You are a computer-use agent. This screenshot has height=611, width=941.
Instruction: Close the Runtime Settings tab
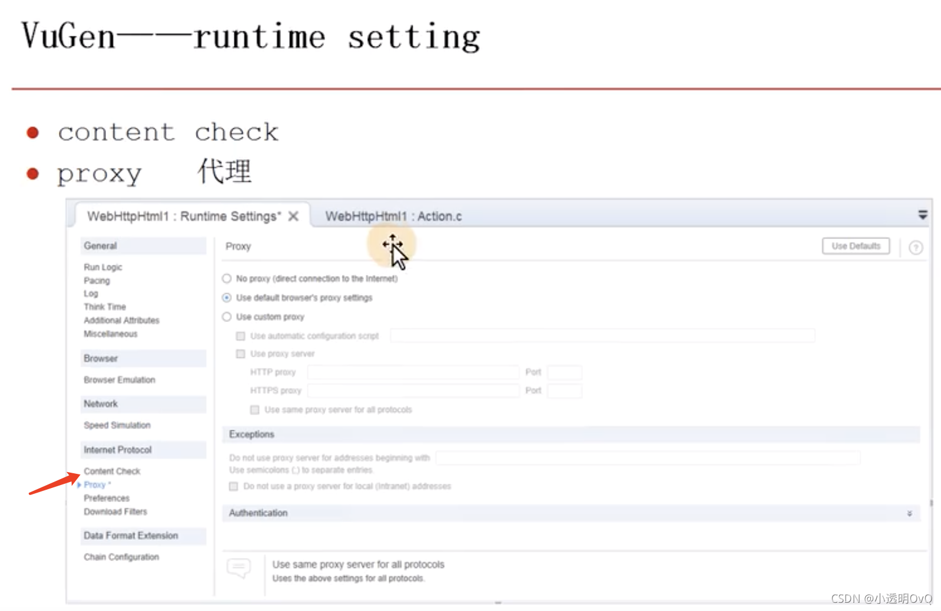click(293, 217)
